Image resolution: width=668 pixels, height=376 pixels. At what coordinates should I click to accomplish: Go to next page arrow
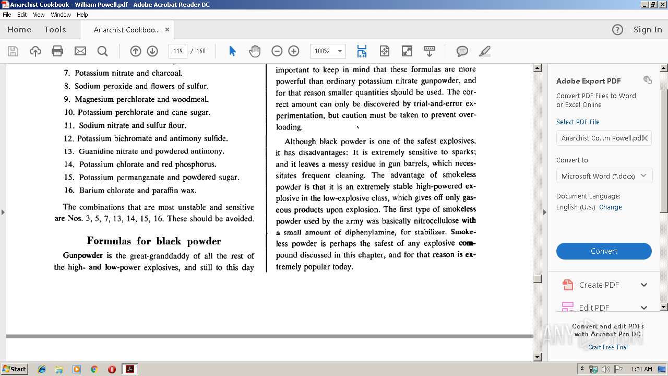(152, 51)
